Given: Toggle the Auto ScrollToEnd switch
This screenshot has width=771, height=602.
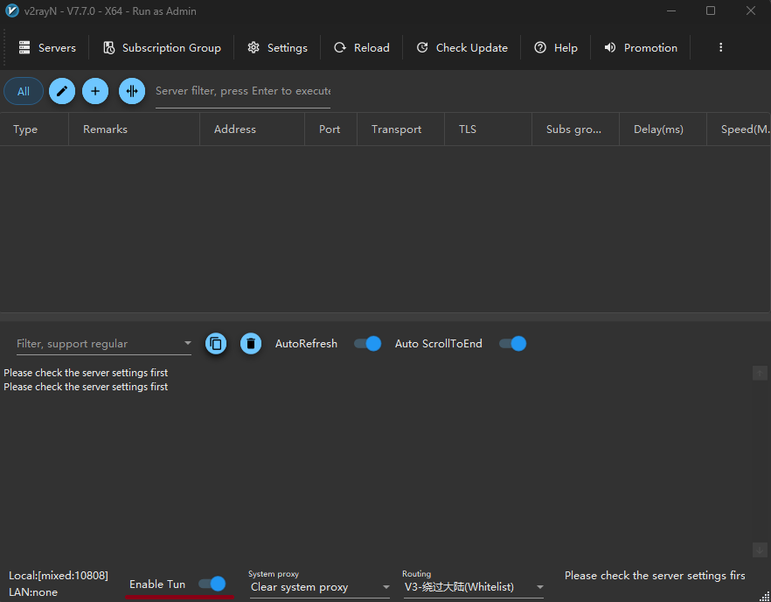Looking at the screenshot, I should 512,344.
